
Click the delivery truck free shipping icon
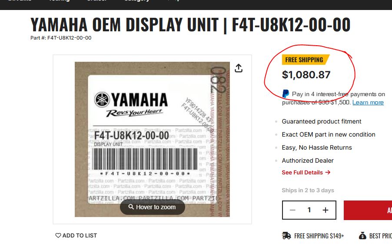click(x=286, y=236)
